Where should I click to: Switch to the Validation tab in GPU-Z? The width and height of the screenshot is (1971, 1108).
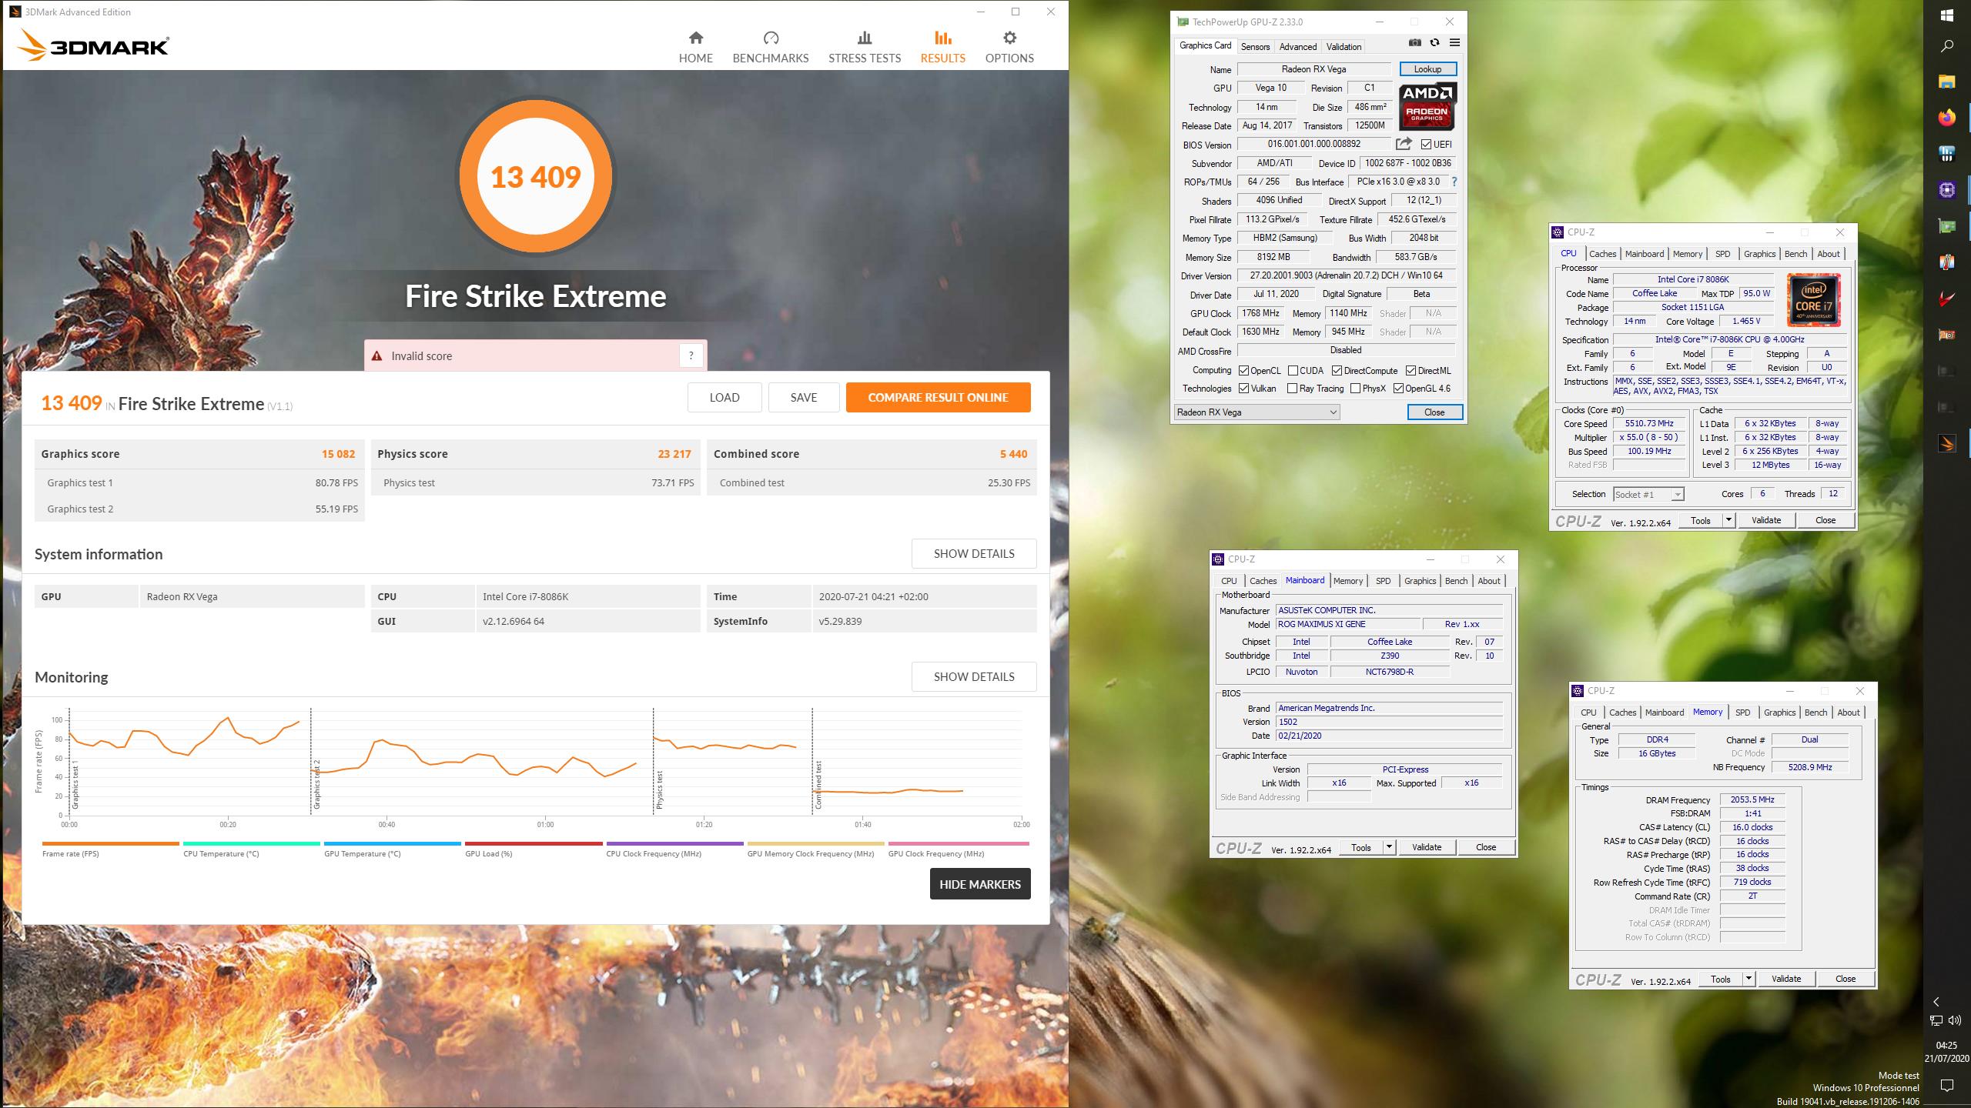[1344, 46]
